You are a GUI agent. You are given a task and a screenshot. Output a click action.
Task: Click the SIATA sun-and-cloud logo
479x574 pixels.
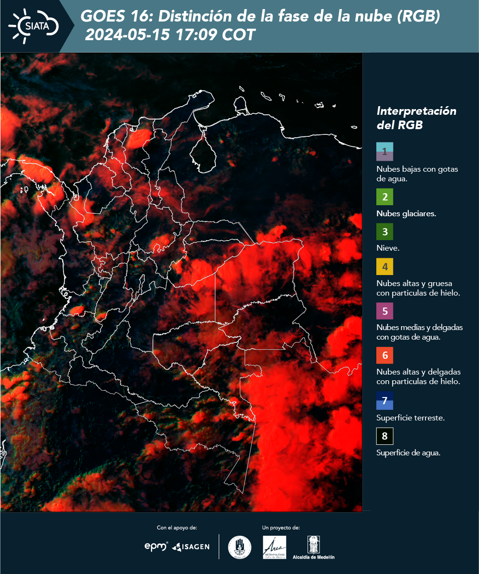[33, 25]
